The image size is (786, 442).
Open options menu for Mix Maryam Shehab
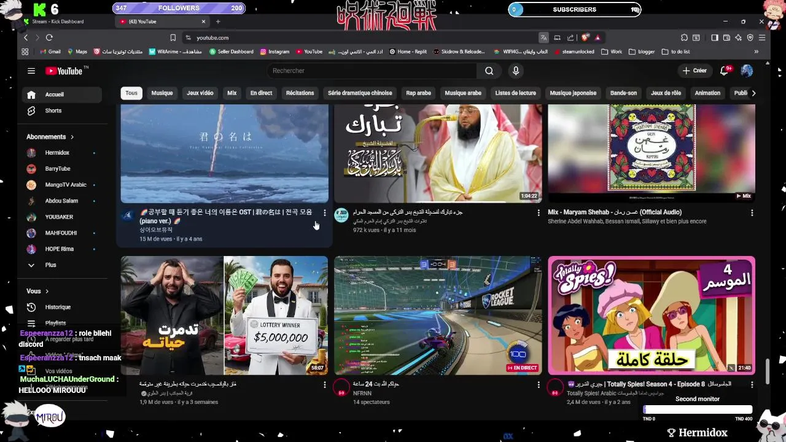coord(752,213)
